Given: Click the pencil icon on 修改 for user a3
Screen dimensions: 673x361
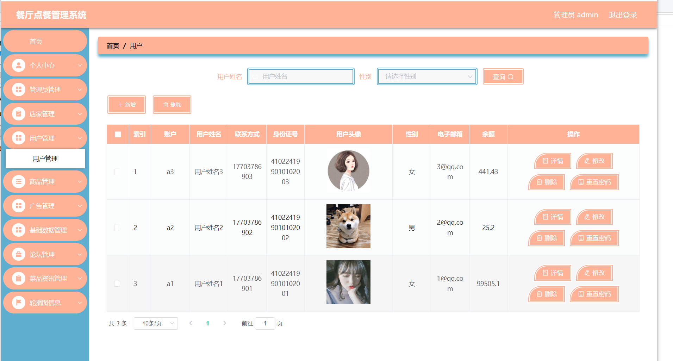Looking at the screenshot, I should click(x=586, y=161).
